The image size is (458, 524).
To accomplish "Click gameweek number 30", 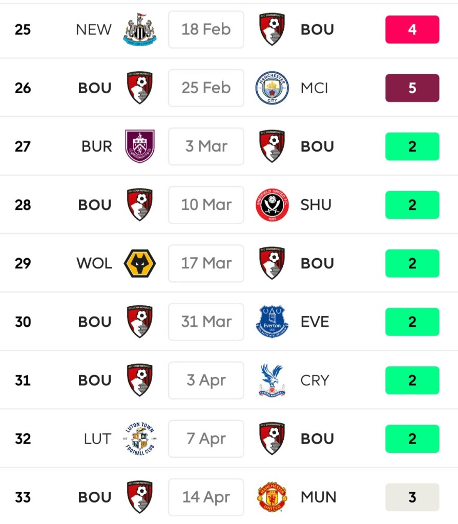I will click(23, 322).
